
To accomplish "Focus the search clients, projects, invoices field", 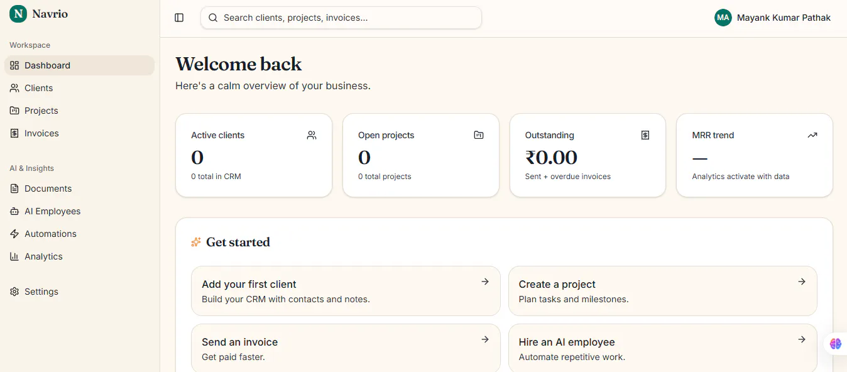I will (341, 18).
